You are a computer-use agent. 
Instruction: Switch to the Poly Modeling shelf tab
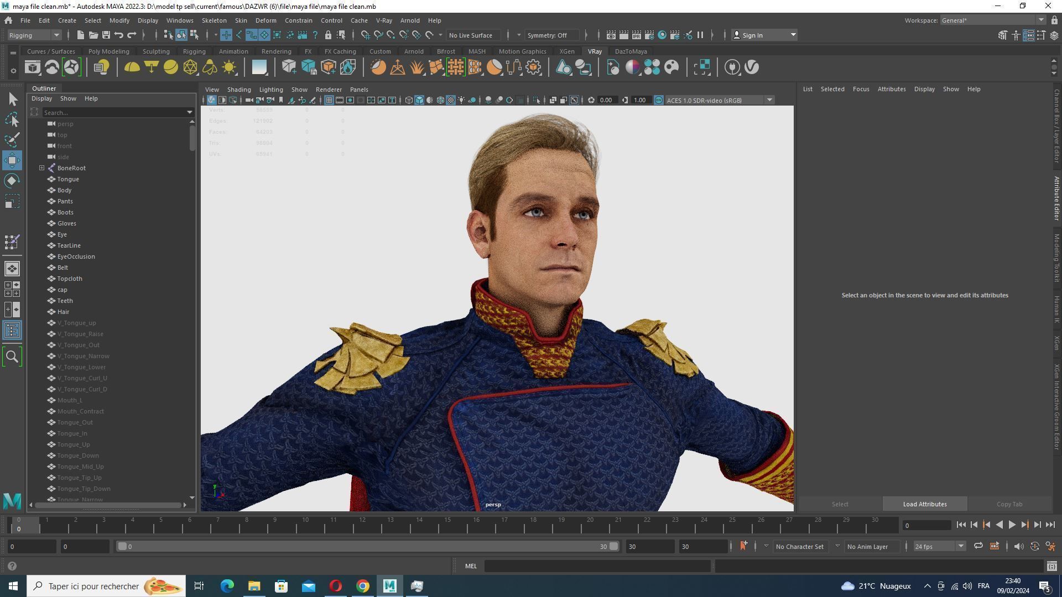108,51
